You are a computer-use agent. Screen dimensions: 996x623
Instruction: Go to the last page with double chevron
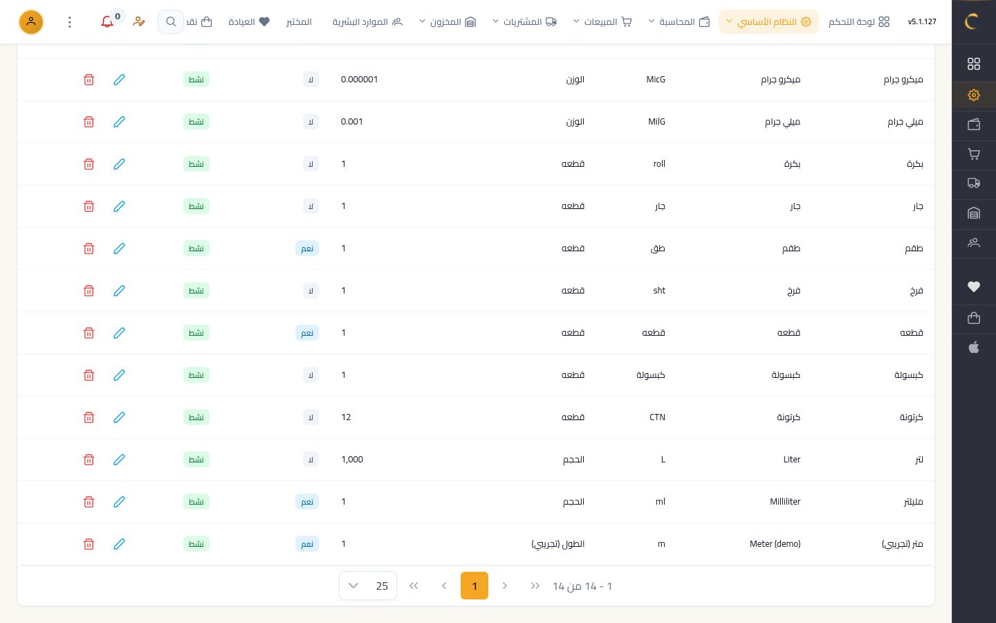414,586
